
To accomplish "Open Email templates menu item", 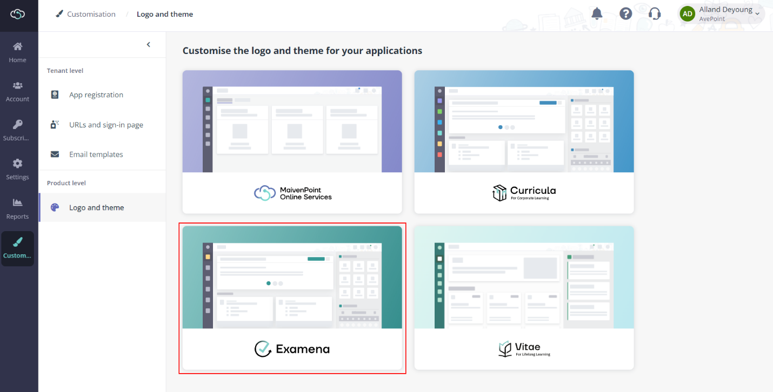I will [x=102, y=154].
